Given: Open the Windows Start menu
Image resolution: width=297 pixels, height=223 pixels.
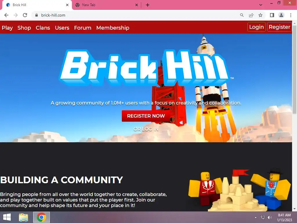Looking at the screenshot, I should (7, 217).
